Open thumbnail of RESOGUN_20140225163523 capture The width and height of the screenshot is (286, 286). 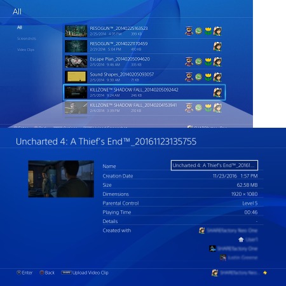(x=76, y=31)
